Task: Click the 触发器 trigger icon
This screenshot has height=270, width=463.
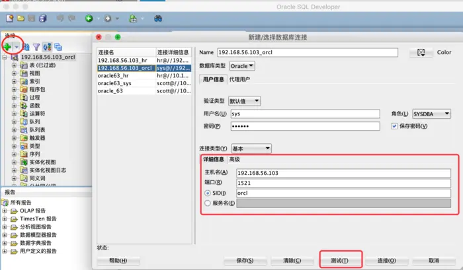Action: tap(24, 138)
